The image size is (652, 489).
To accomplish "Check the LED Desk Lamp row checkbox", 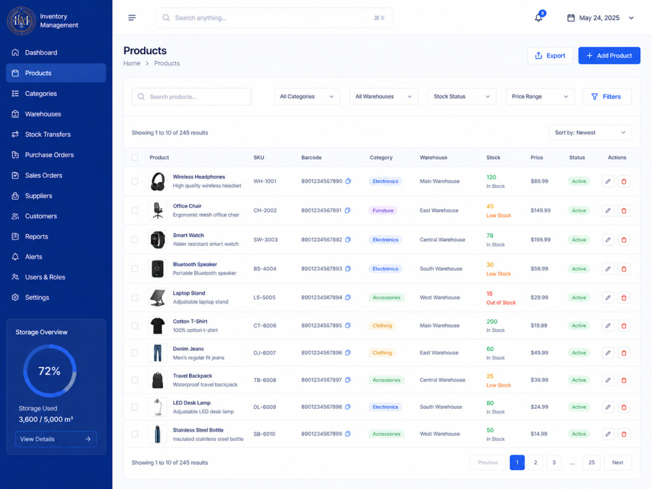I will (135, 407).
